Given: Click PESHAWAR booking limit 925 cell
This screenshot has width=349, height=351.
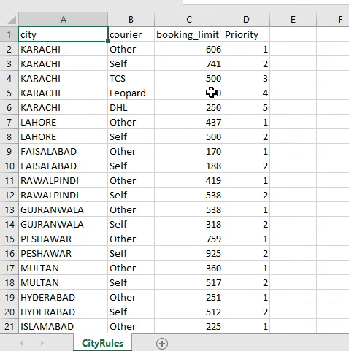Looking at the screenshot, I should 188,253.
